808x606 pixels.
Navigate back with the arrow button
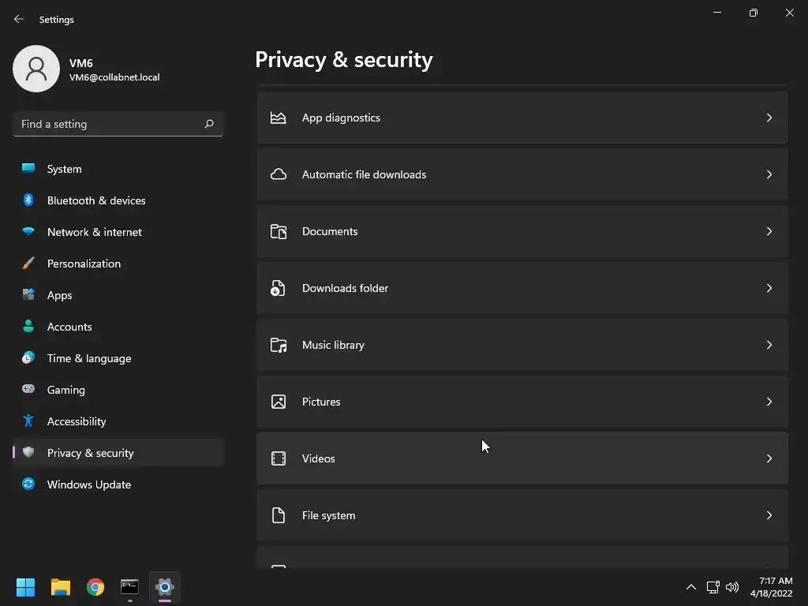[x=19, y=19]
